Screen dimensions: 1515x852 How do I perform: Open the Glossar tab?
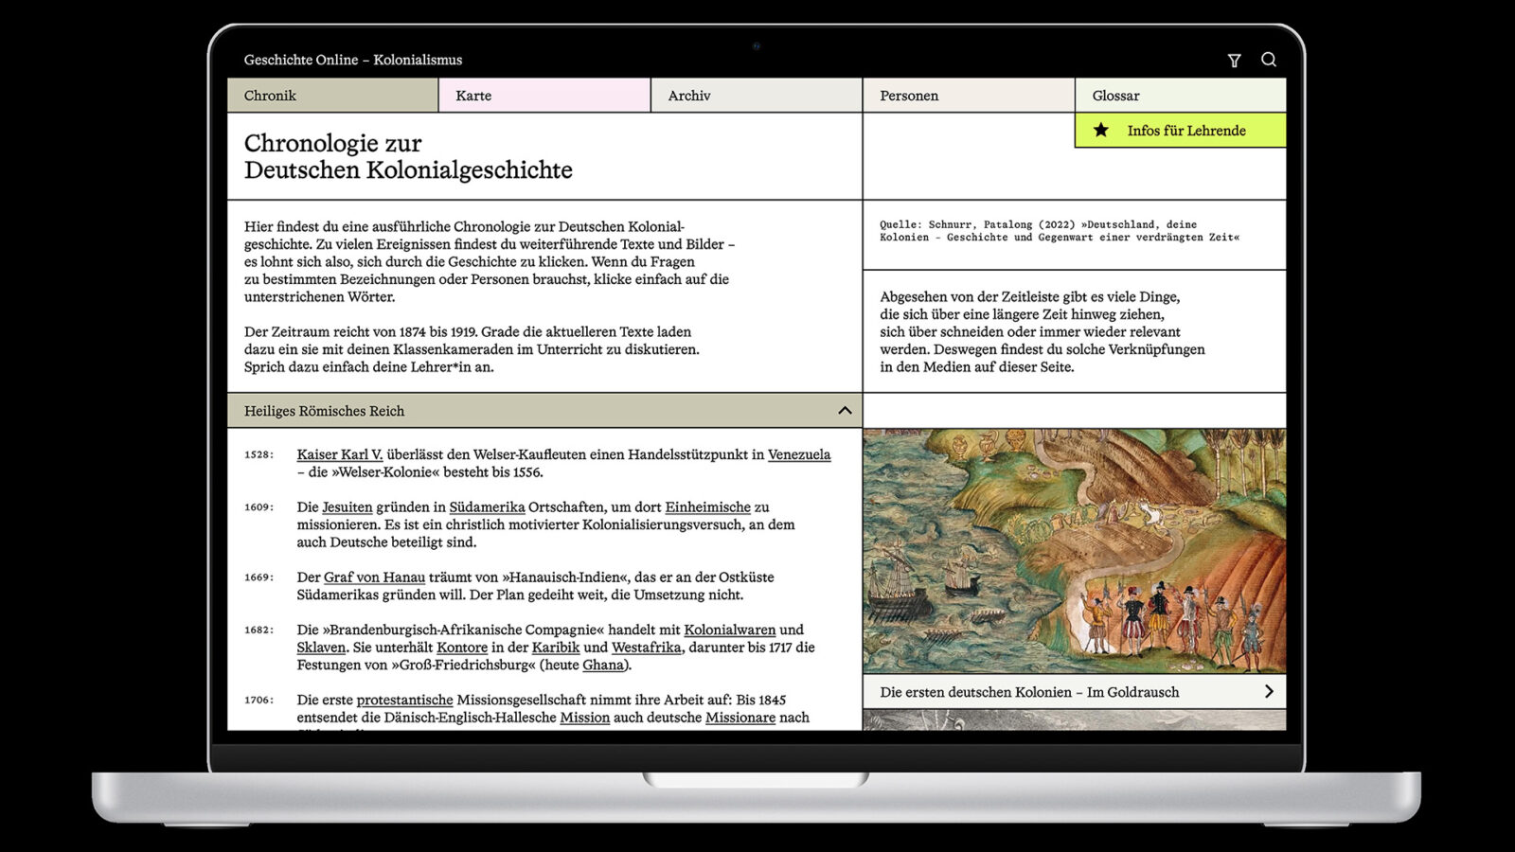1181,96
